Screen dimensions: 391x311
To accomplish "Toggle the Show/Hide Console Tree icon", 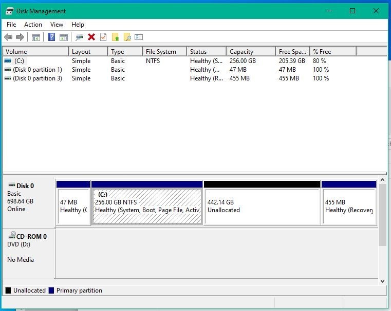I will [36, 37].
